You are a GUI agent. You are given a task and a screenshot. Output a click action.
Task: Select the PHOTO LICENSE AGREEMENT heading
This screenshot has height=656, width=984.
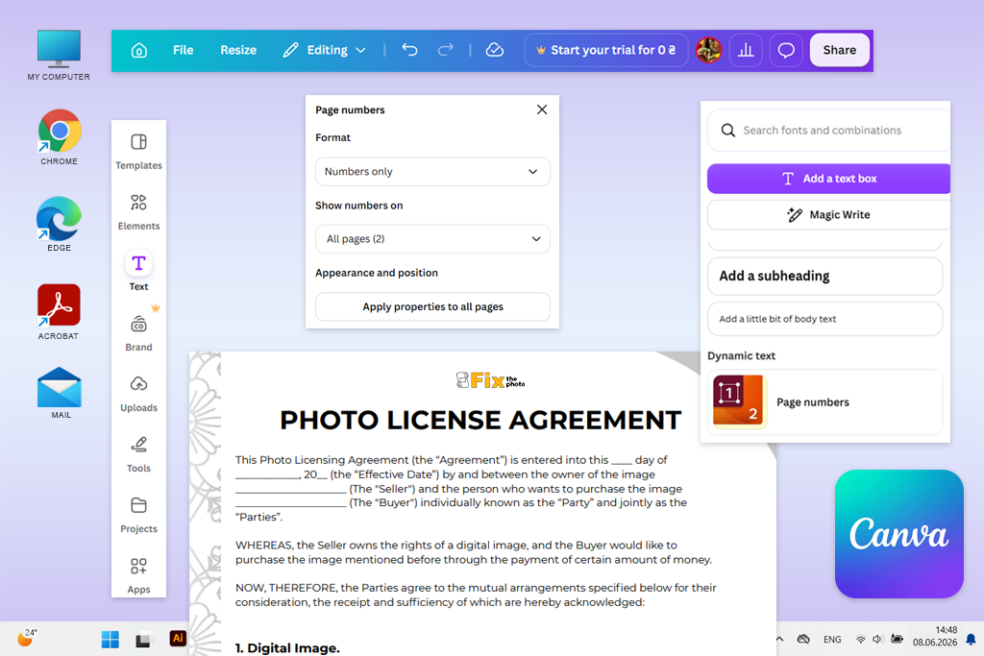480,420
